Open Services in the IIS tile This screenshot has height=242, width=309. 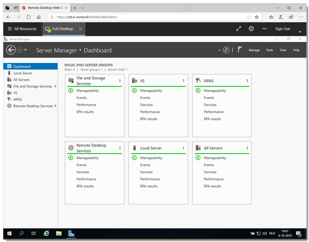(146, 105)
